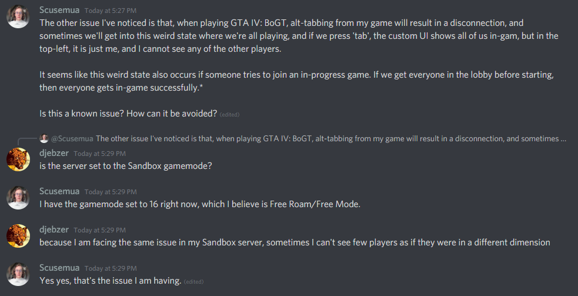Click Scusemua's avatar beside the alt-tabbing message

pos(18,16)
